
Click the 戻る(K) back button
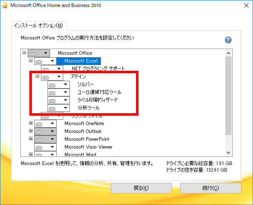(141, 188)
